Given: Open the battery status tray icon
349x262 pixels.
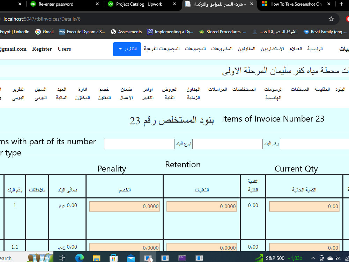Looking at the screenshot, I should click(338, 258).
